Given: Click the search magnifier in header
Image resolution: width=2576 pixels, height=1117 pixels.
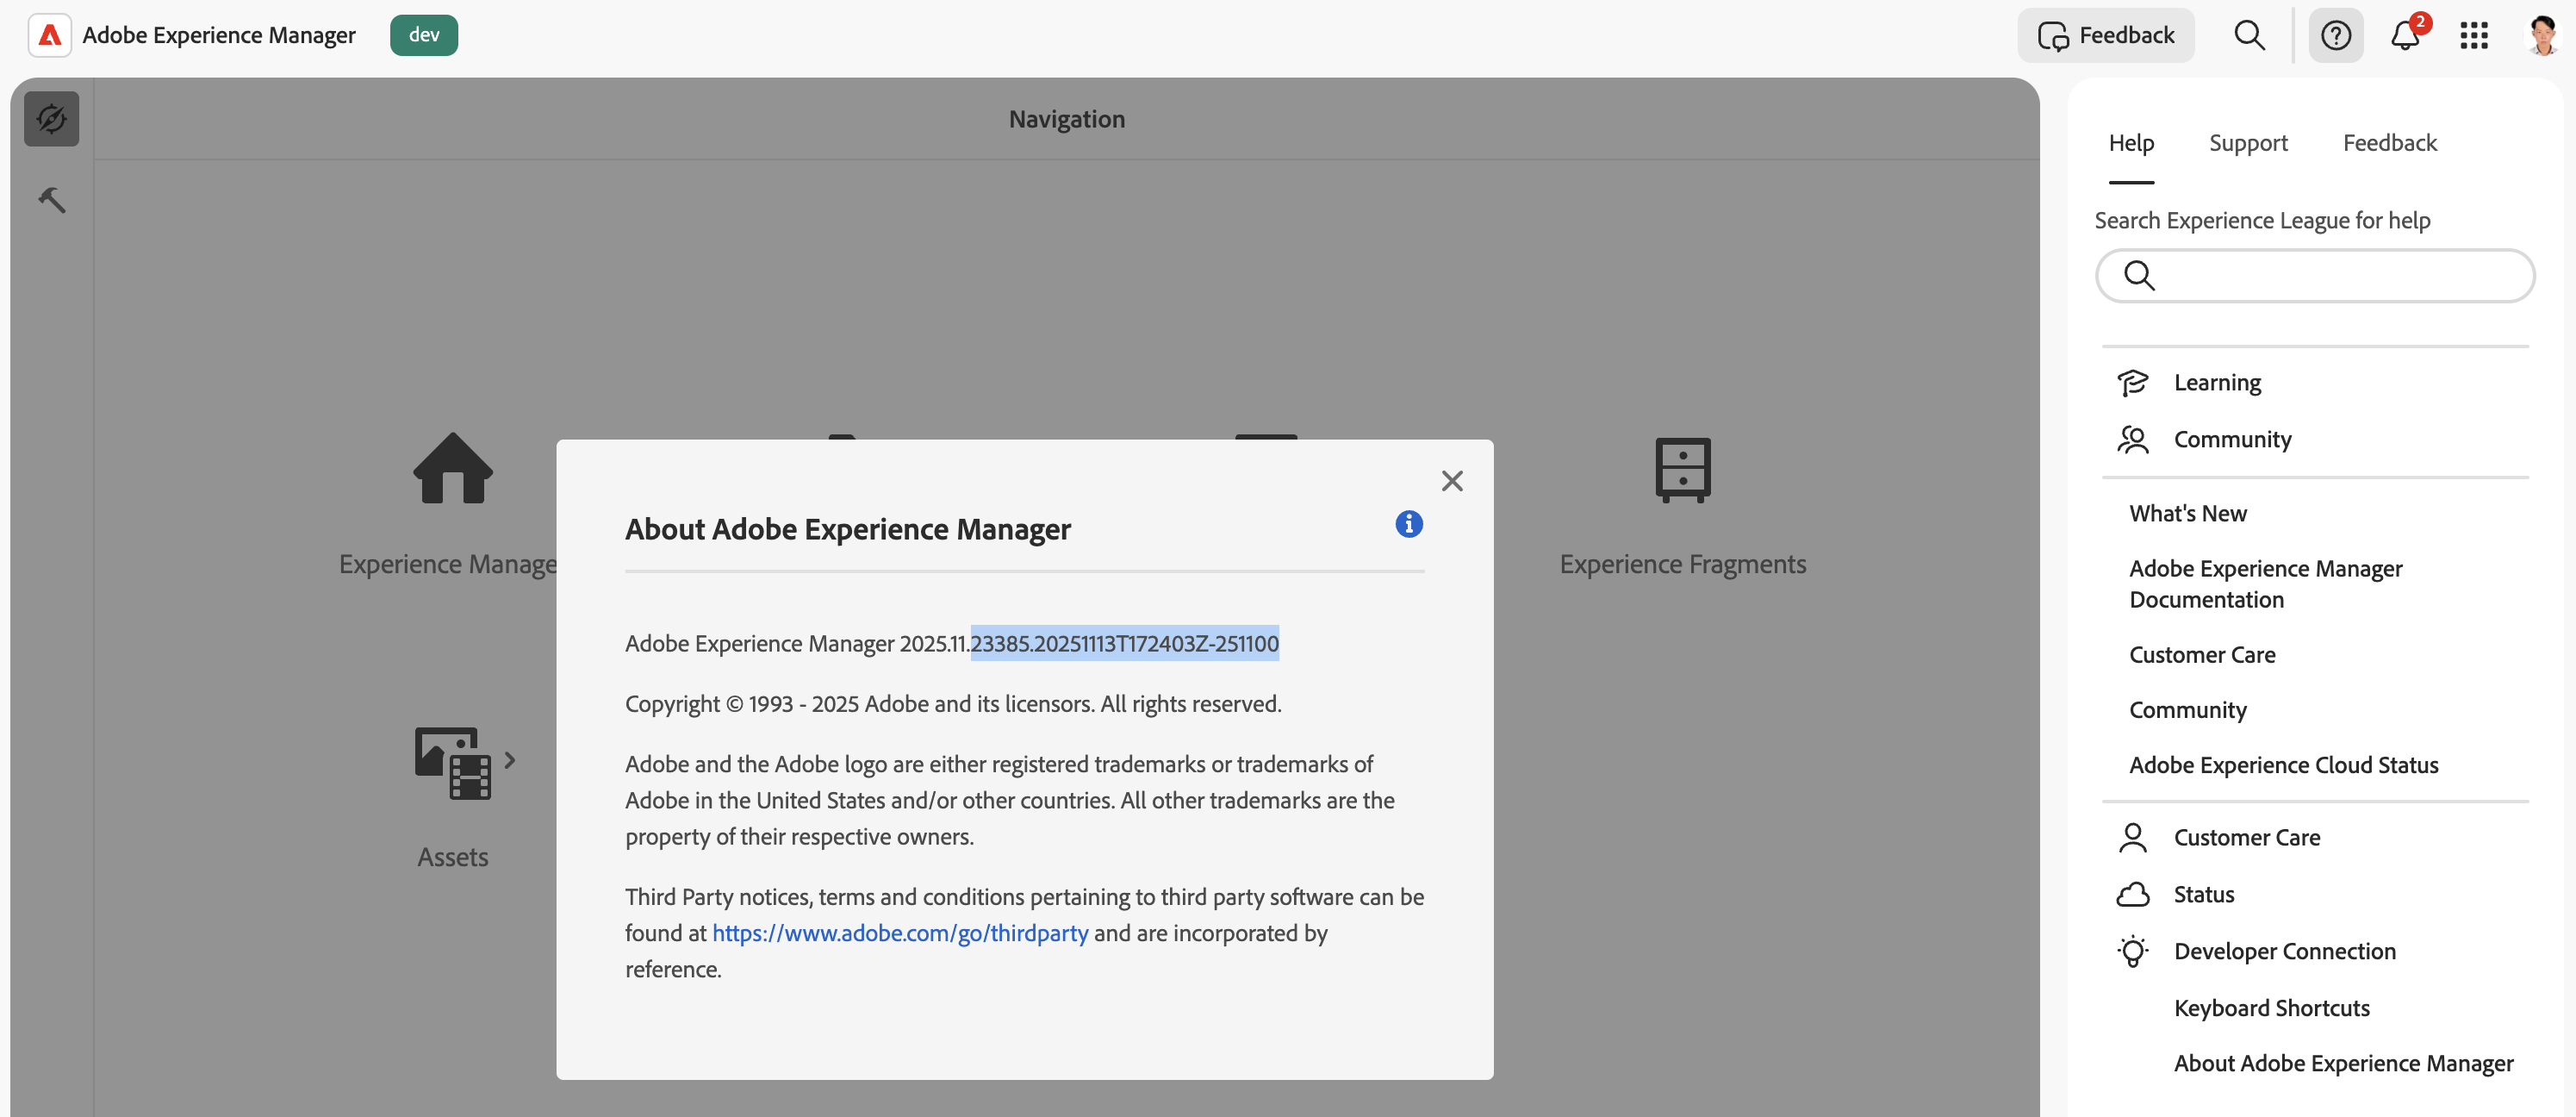Looking at the screenshot, I should pos(2249,35).
